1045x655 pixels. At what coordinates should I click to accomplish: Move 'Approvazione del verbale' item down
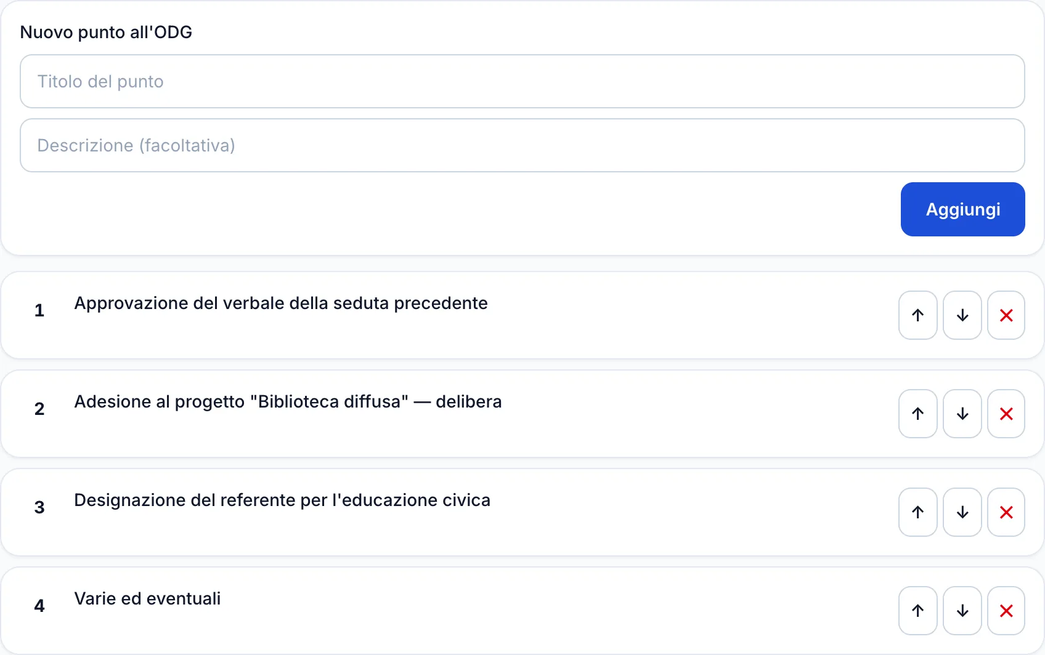coord(962,315)
